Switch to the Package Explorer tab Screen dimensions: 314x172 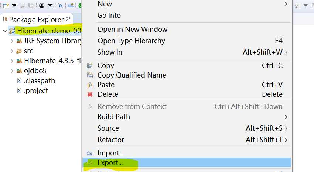tap(36, 19)
